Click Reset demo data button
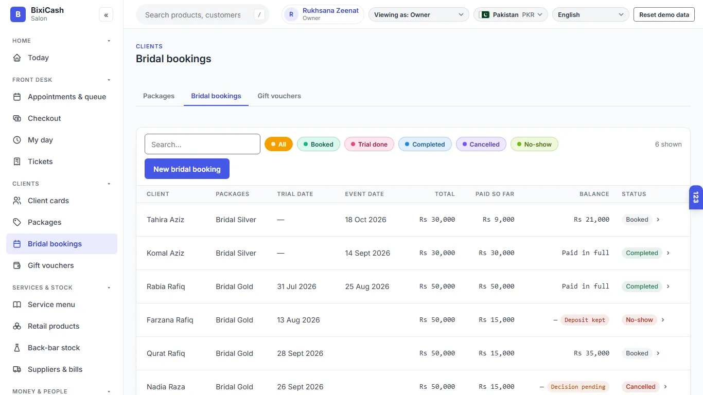 (664, 15)
